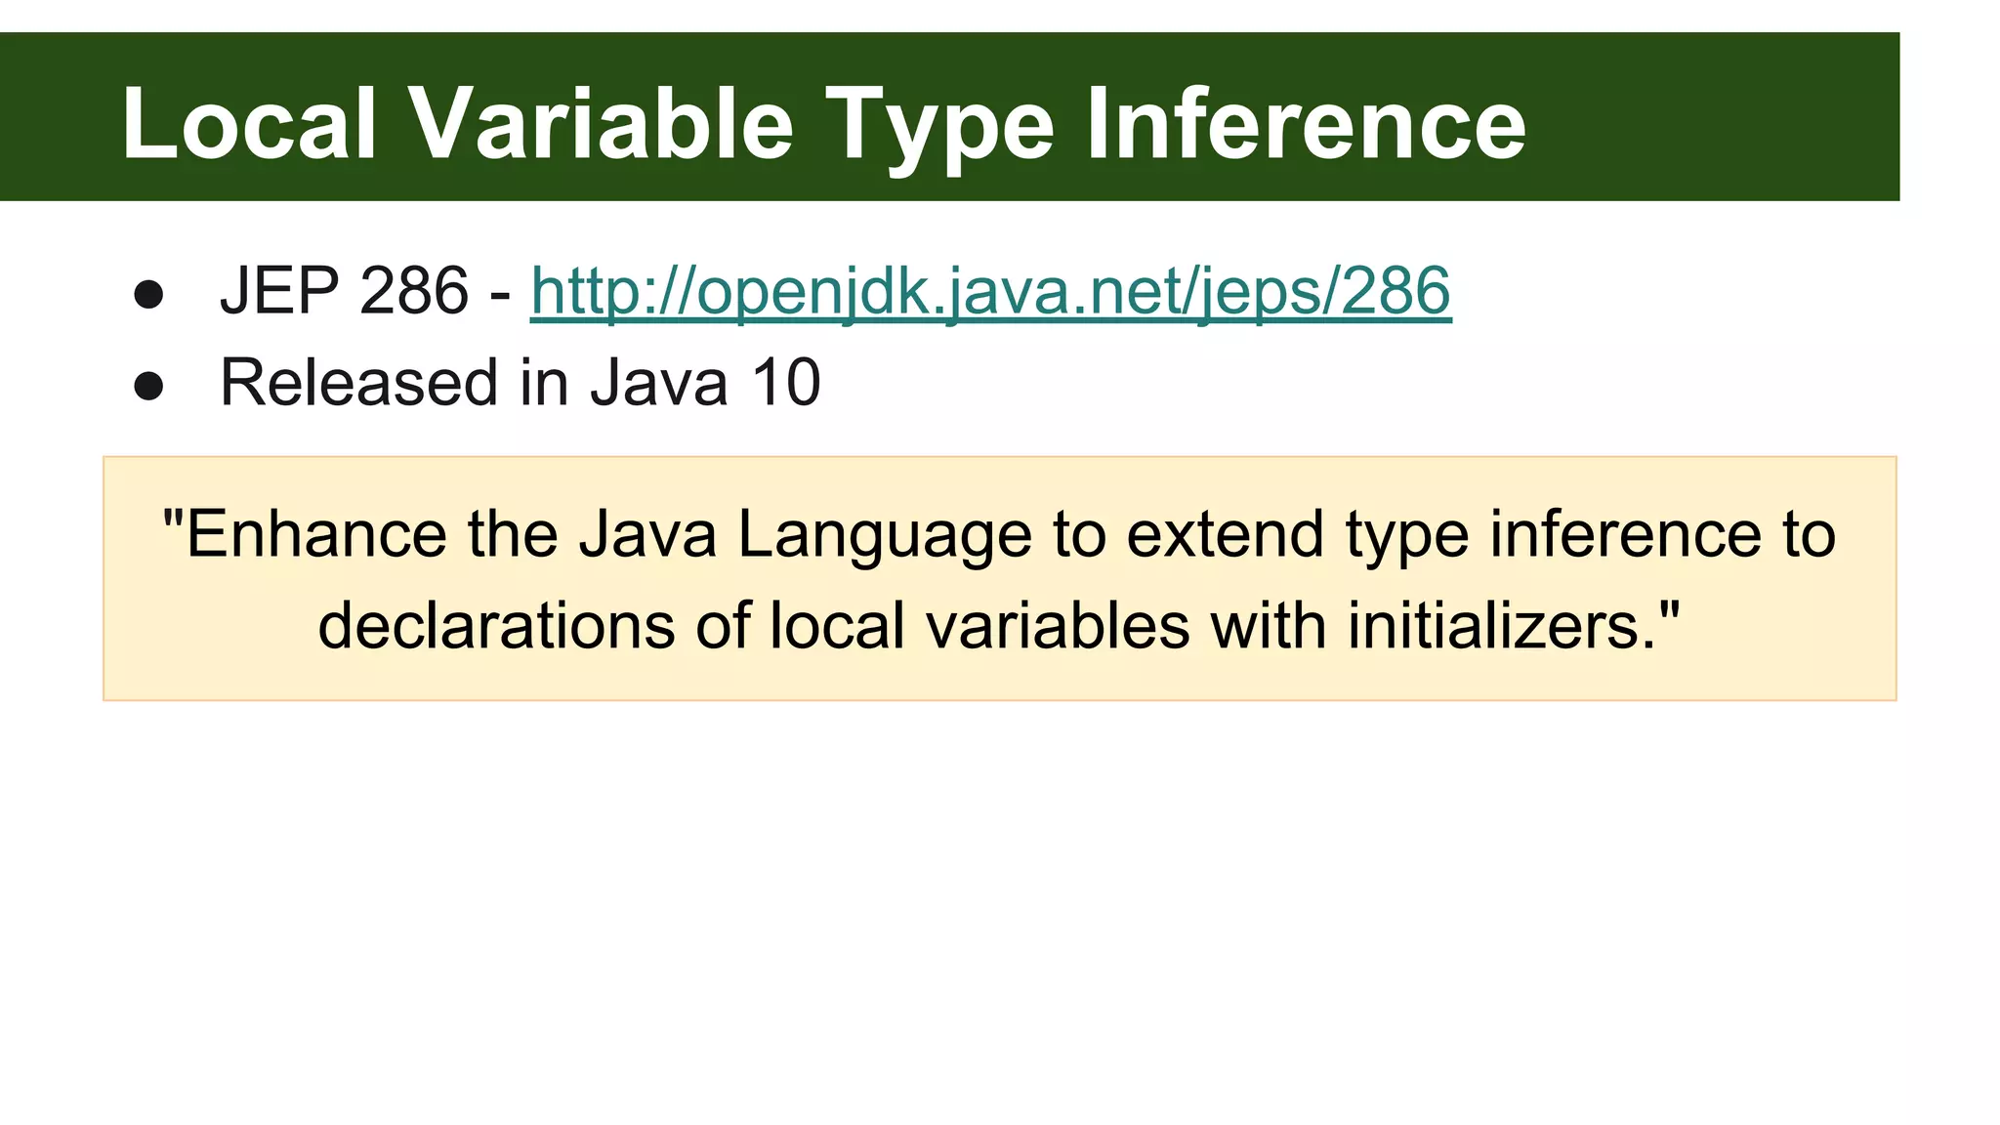The image size is (2000, 1125).
Task: Click the bullet dot before 'Released in Java 10'
Action: coord(148,386)
